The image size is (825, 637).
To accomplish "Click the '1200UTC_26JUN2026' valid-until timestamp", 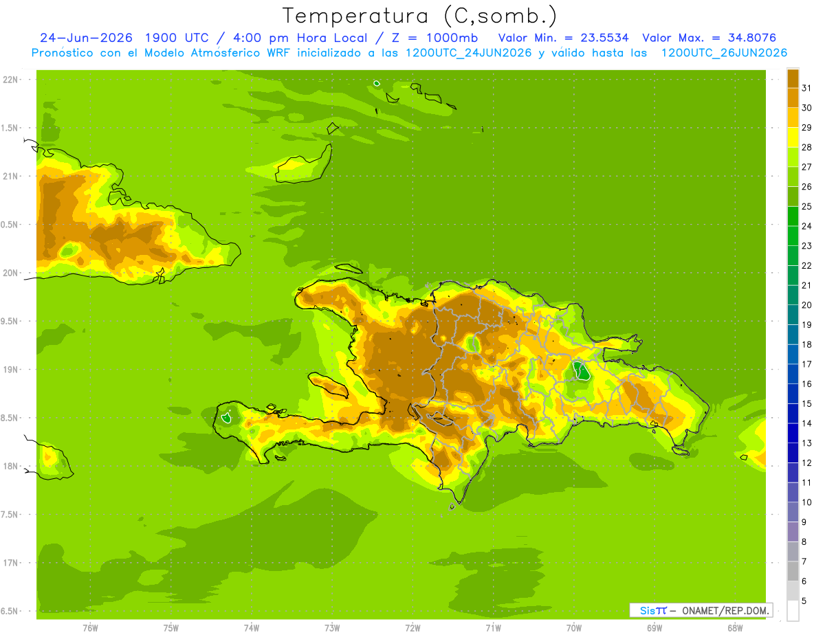I will [x=724, y=53].
